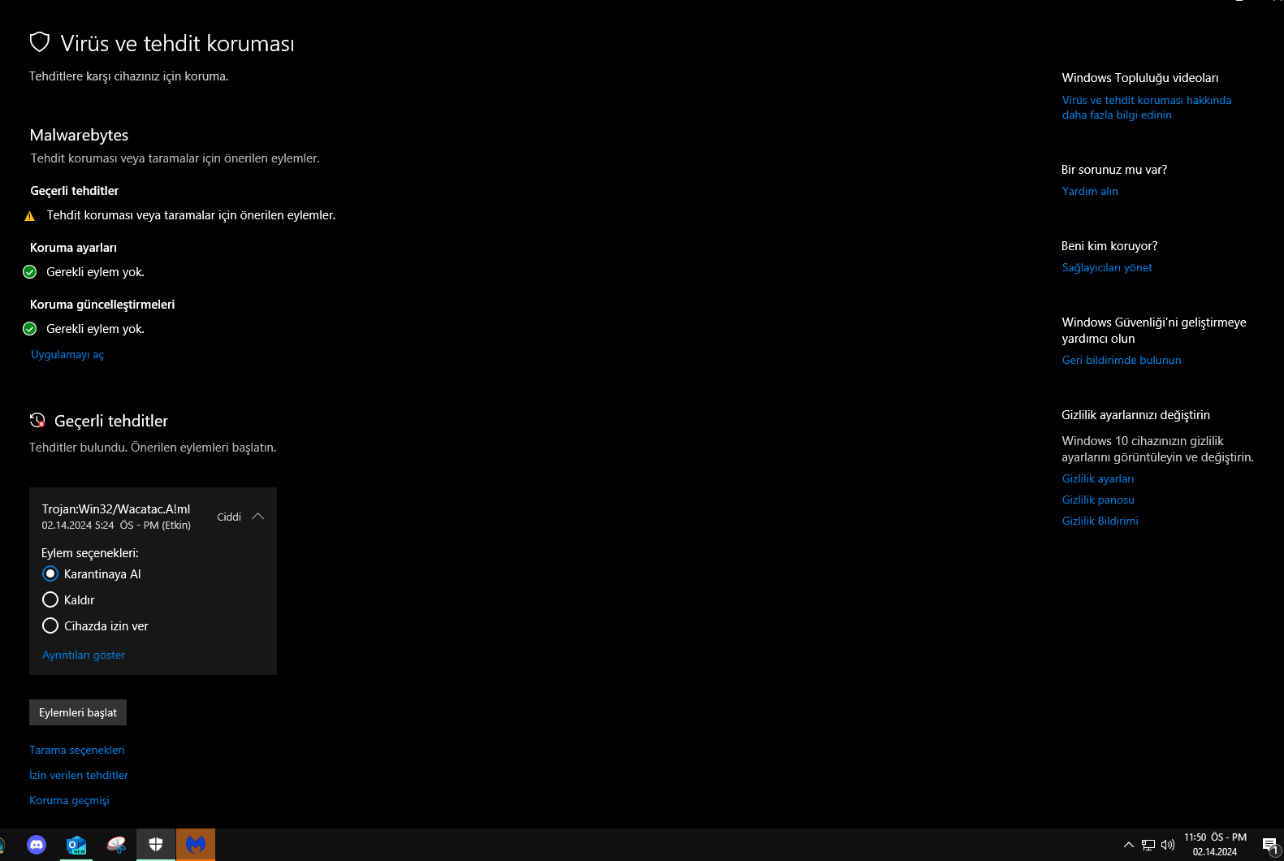Click Windows Güvenliği'ni geliştirmeye yardımcı olun heading
Screen dimensions: 1284x861
(x=1154, y=331)
